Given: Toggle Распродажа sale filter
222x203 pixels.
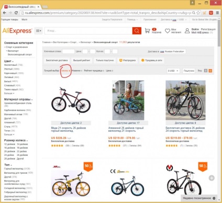Looking at the screenshot, I should [127, 60].
